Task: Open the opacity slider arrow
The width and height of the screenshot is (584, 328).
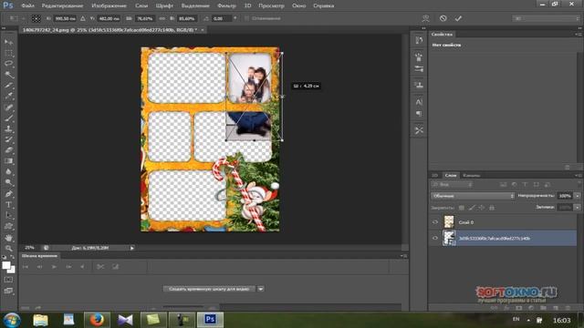Action: [578, 196]
